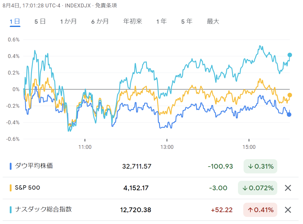Open the S&P 500 index name
The height and width of the screenshot is (224, 303).
pos(27,188)
